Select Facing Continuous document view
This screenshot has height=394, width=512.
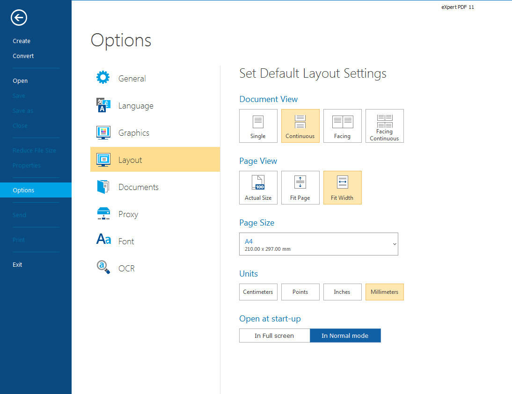tap(385, 126)
